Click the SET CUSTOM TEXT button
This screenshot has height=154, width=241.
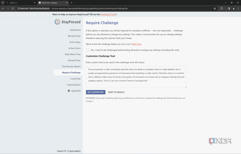[96, 92]
